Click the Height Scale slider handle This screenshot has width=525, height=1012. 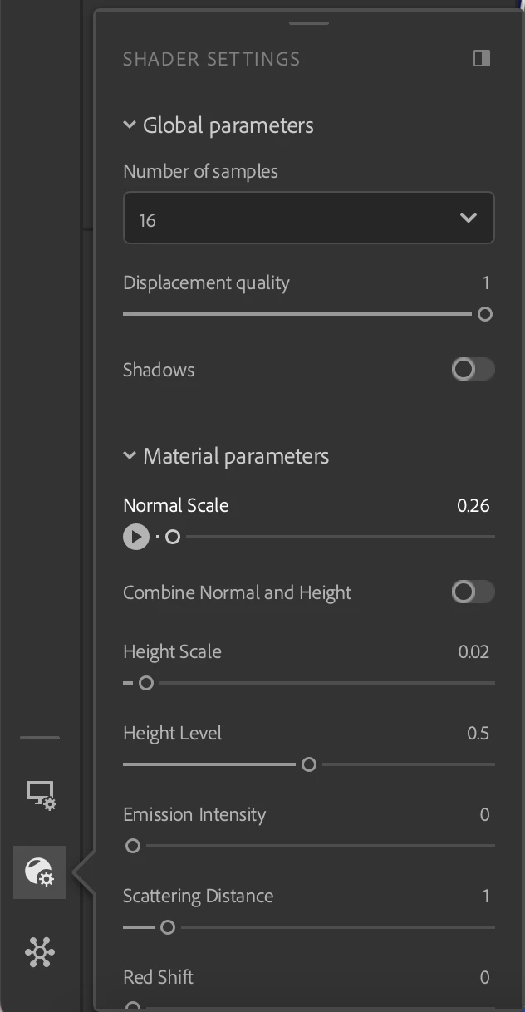146,683
